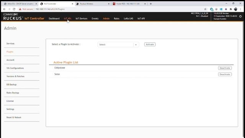Open the plugin Select dropdown

point(118,44)
